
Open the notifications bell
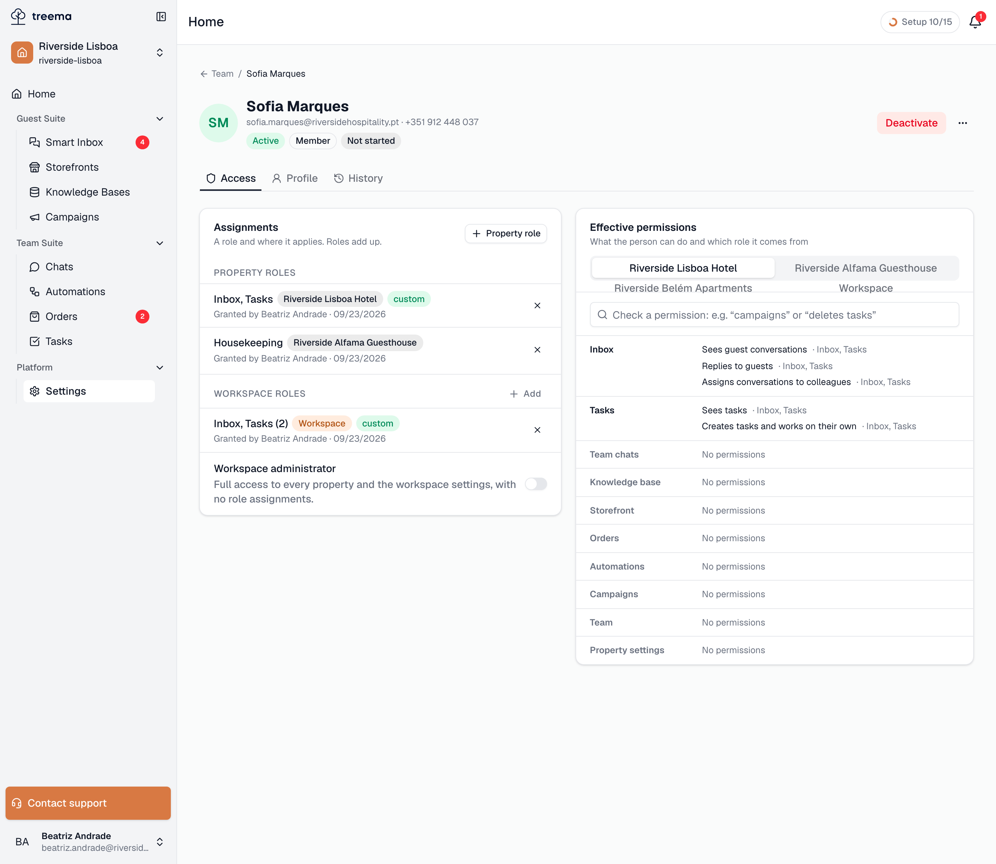pyautogui.click(x=975, y=22)
